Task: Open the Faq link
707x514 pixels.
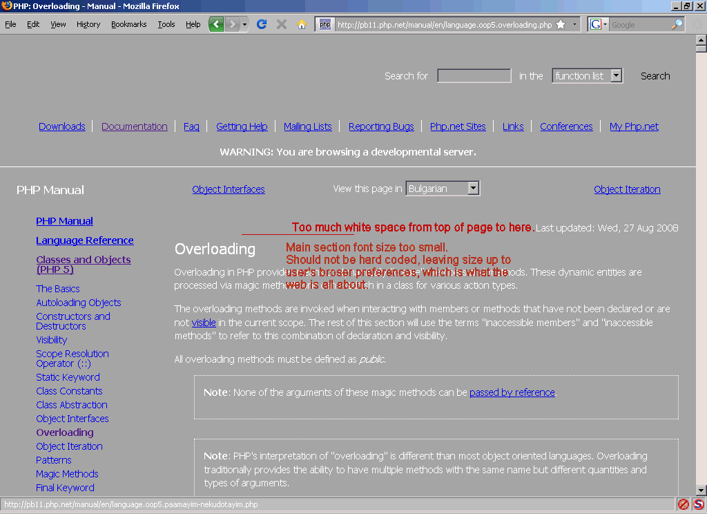Action: tap(191, 126)
